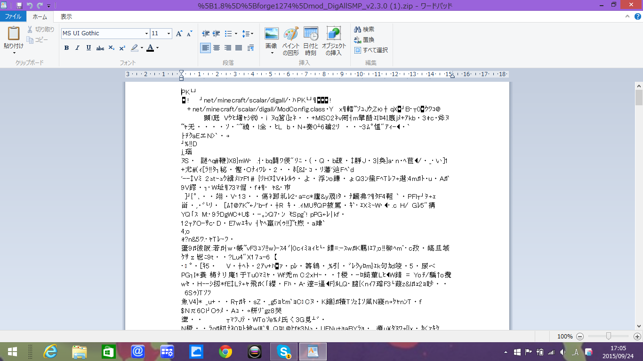
Task: Expand the MS UI Gothic font dropdown
Action: click(x=146, y=34)
